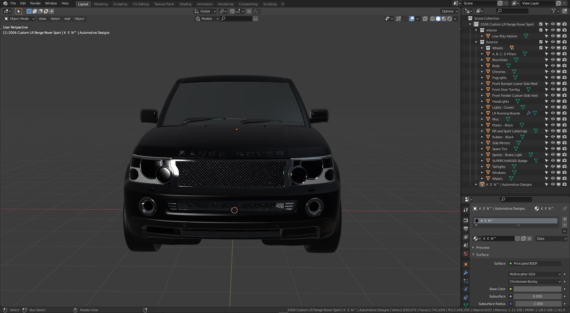
Task: Toggle fake user shield for material
Action: point(517,239)
